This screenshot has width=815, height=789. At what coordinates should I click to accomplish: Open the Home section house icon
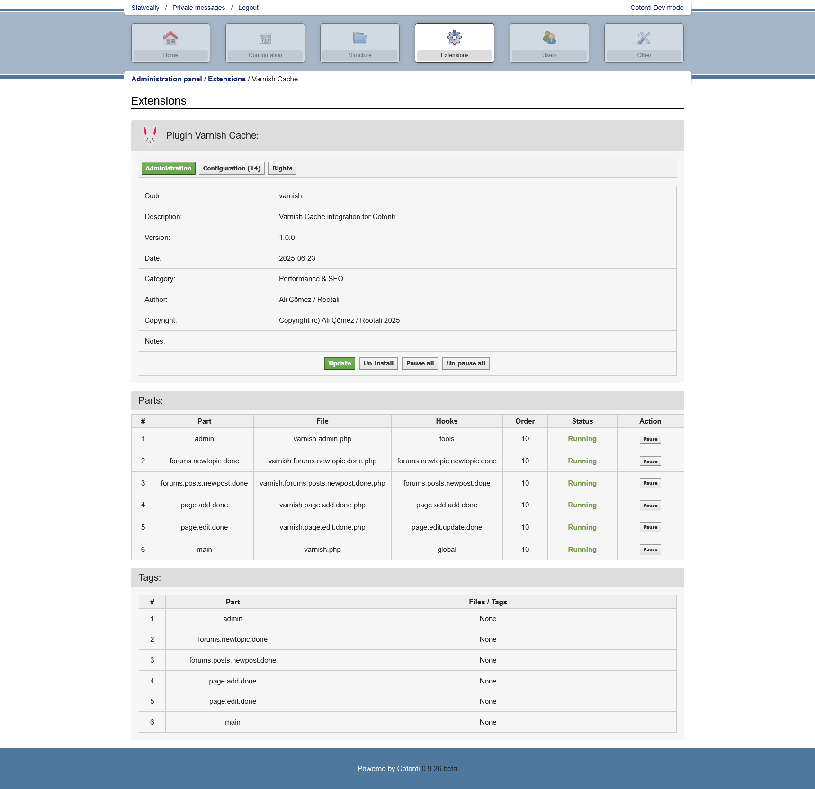point(170,37)
